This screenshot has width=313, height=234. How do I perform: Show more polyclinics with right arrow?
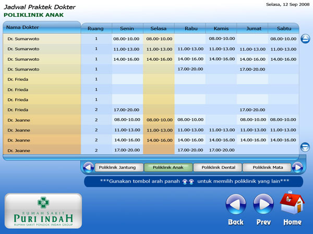pyautogui.click(x=297, y=167)
